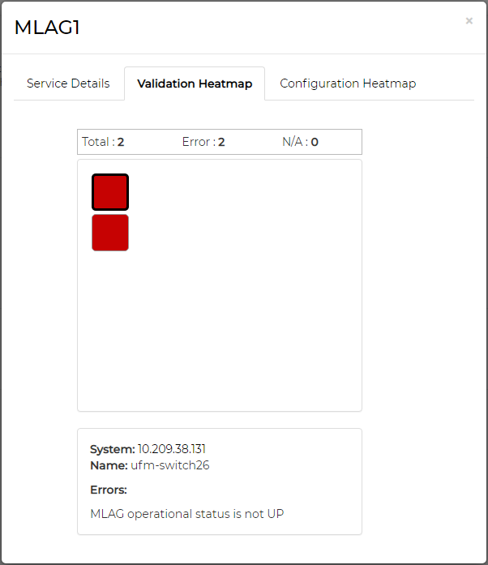Click the Total value number 2

(x=121, y=142)
